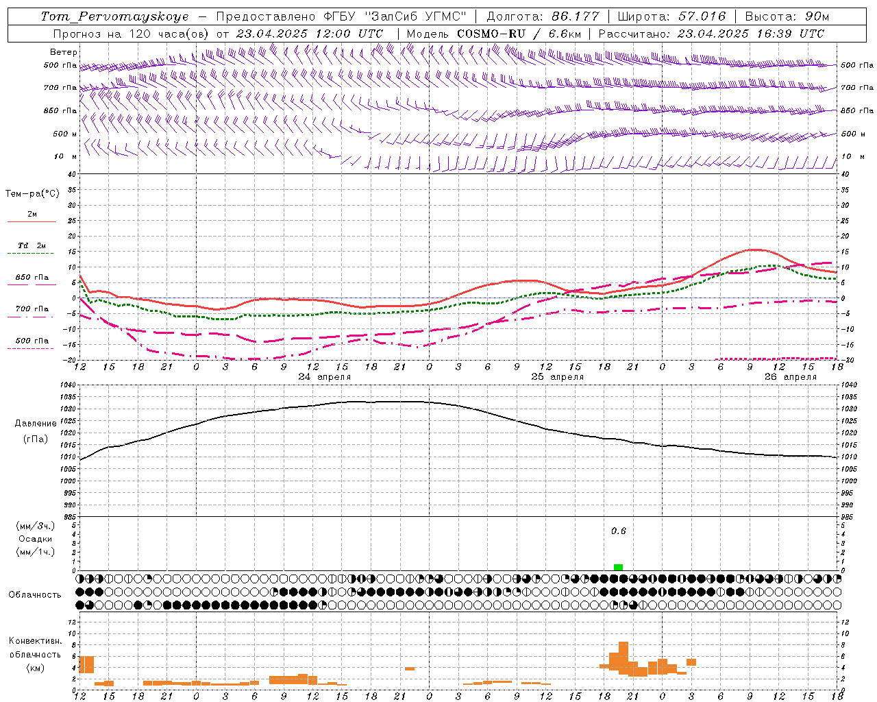Click the Широта: 57.016 latitude value

671,16
